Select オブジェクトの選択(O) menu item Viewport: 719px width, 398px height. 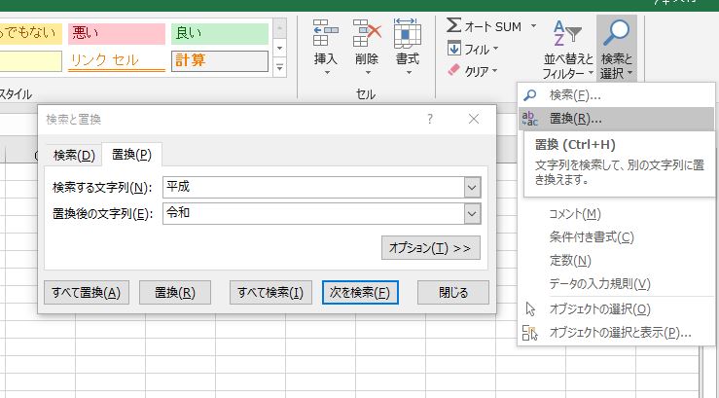tap(617, 309)
